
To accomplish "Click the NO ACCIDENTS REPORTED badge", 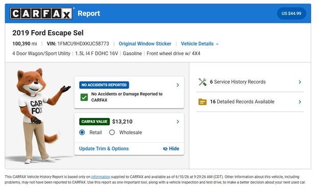I will tap(104, 85).
